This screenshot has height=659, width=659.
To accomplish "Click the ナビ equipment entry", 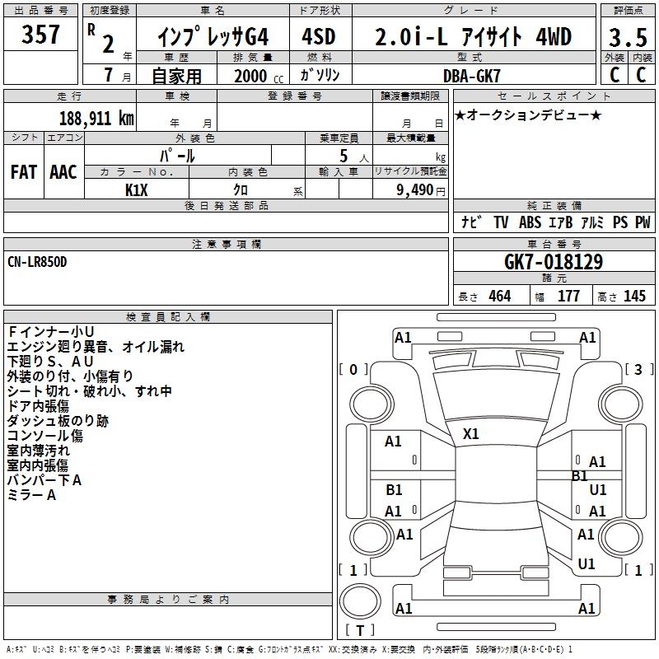I will point(471,222).
